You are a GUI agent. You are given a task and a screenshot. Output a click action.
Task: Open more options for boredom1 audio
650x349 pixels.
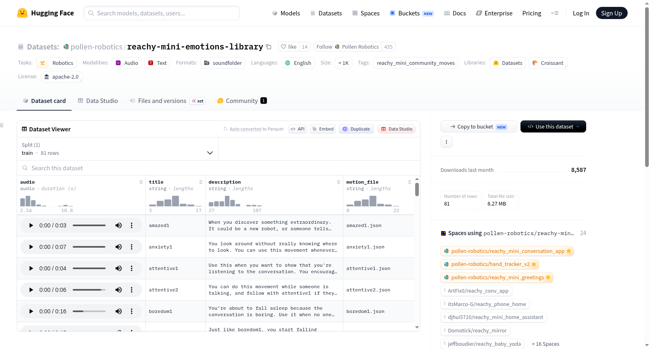132,311
